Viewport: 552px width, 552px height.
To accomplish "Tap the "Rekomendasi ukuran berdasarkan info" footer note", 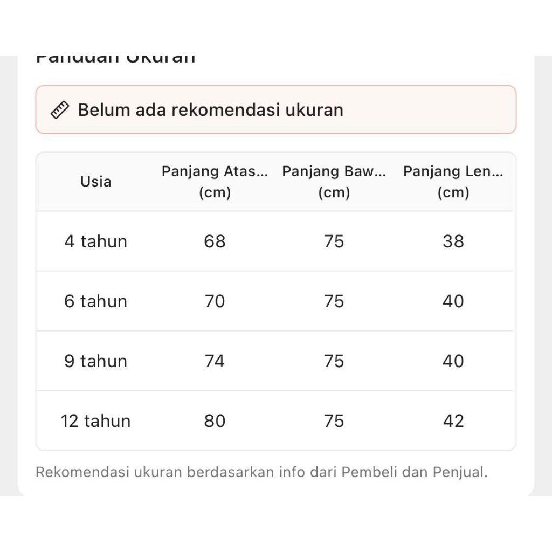I will click(261, 473).
